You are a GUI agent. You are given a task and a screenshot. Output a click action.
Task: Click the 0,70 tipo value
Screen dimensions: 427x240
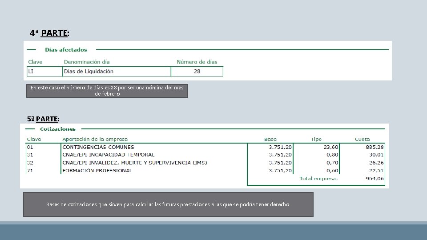coord(332,163)
